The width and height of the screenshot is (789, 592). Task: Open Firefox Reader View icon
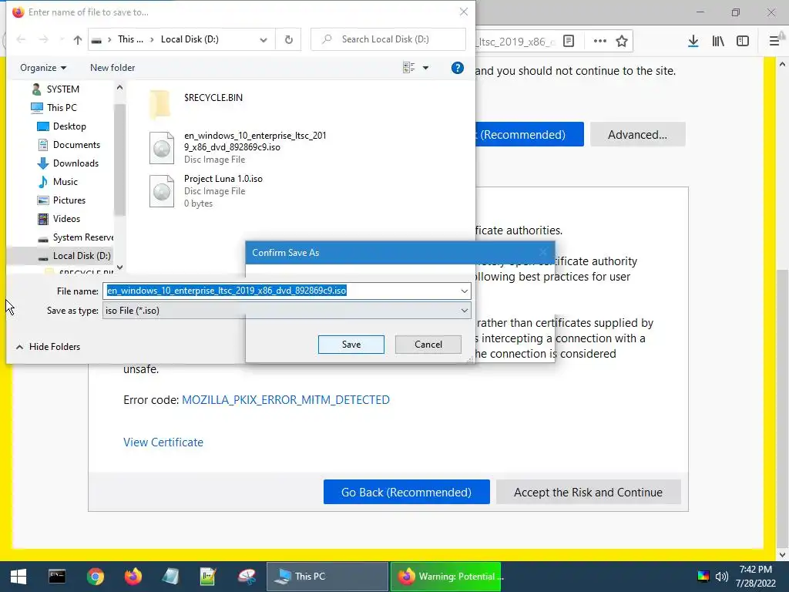569,42
